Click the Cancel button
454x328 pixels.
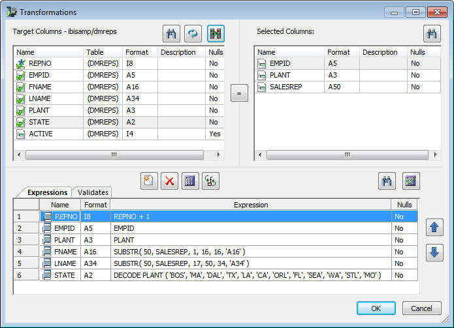[x=421, y=308]
